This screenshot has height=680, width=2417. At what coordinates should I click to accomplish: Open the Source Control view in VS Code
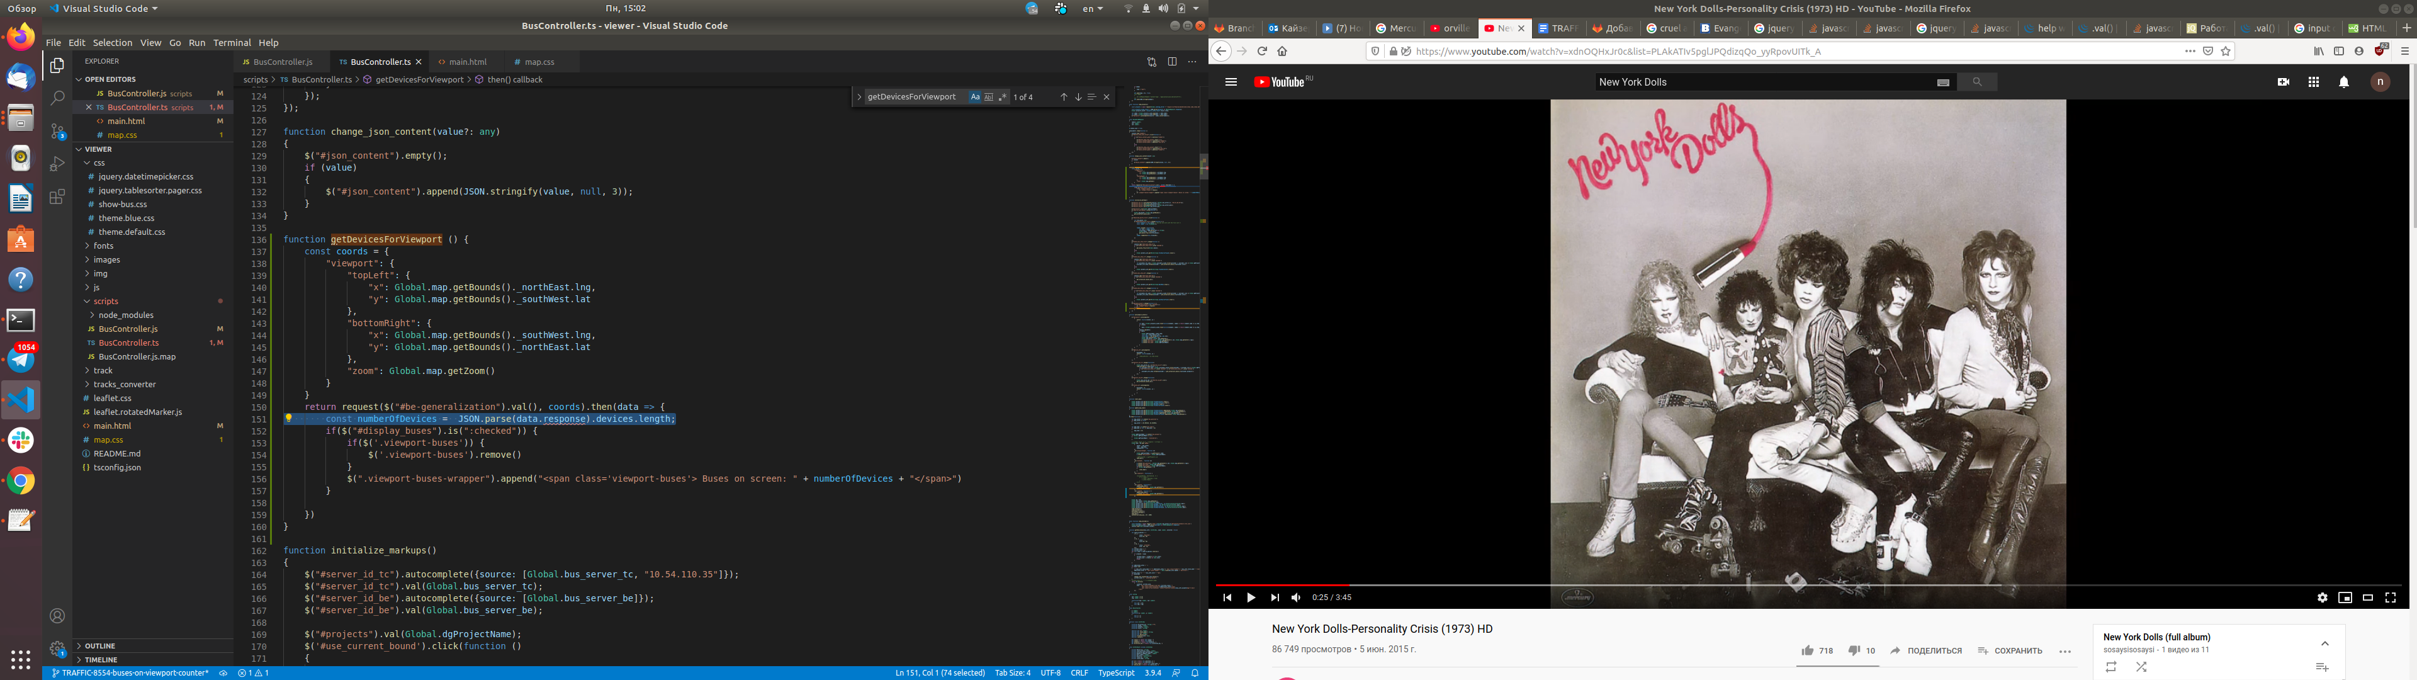(57, 132)
